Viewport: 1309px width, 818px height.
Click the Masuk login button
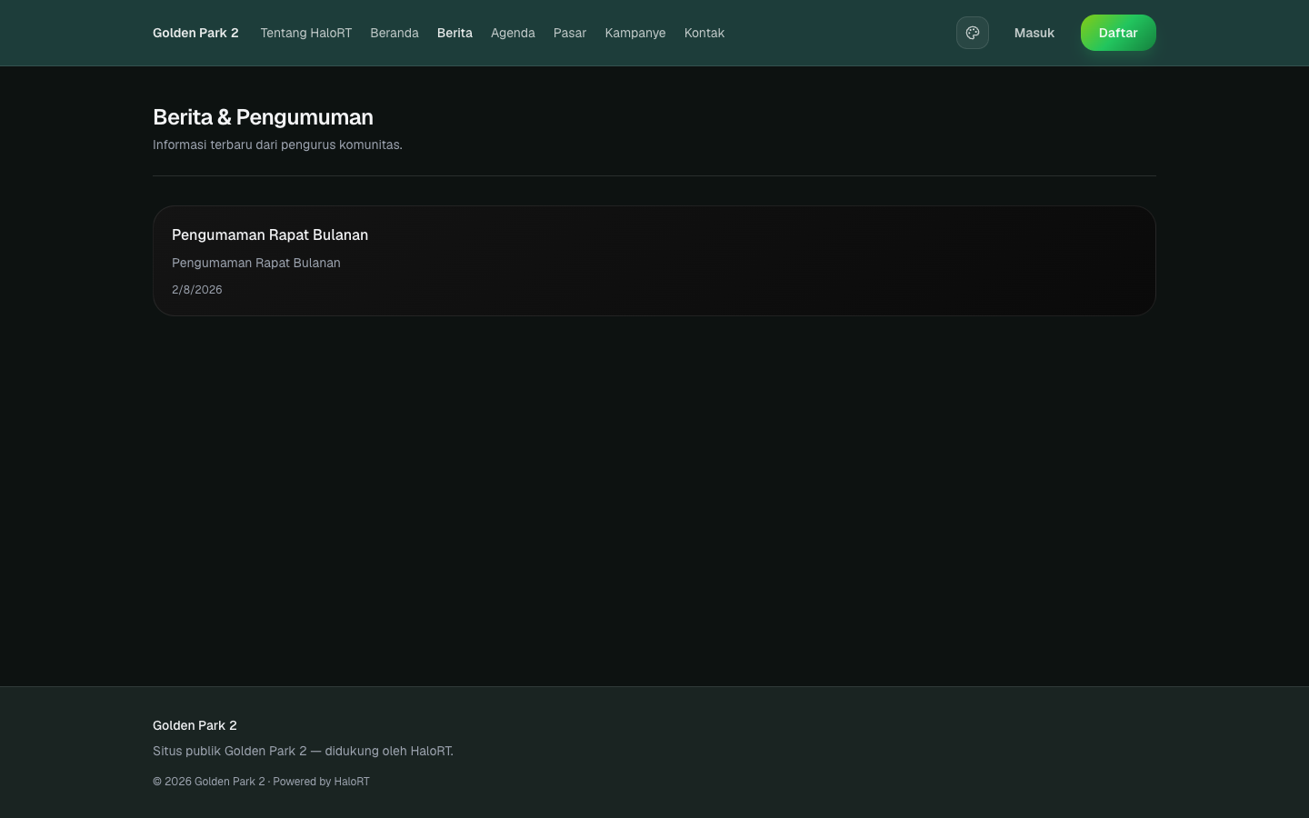coord(1034,33)
